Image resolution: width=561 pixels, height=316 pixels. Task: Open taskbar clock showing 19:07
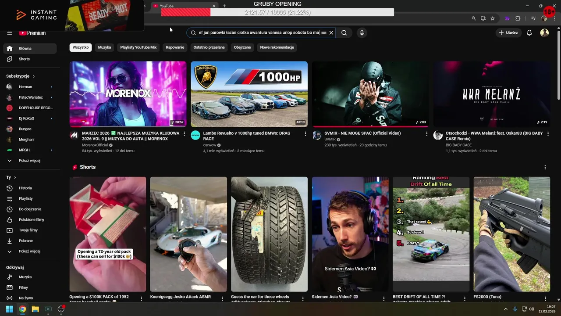tap(547, 309)
